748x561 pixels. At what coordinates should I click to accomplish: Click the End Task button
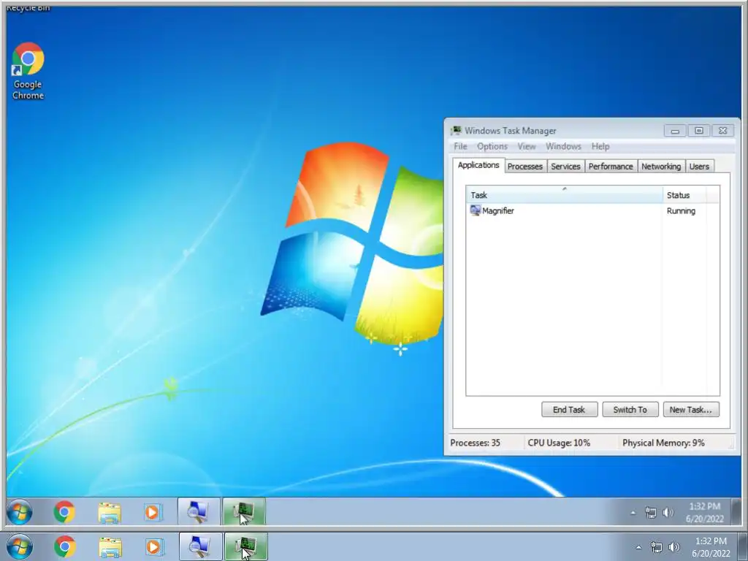pos(569,409)
